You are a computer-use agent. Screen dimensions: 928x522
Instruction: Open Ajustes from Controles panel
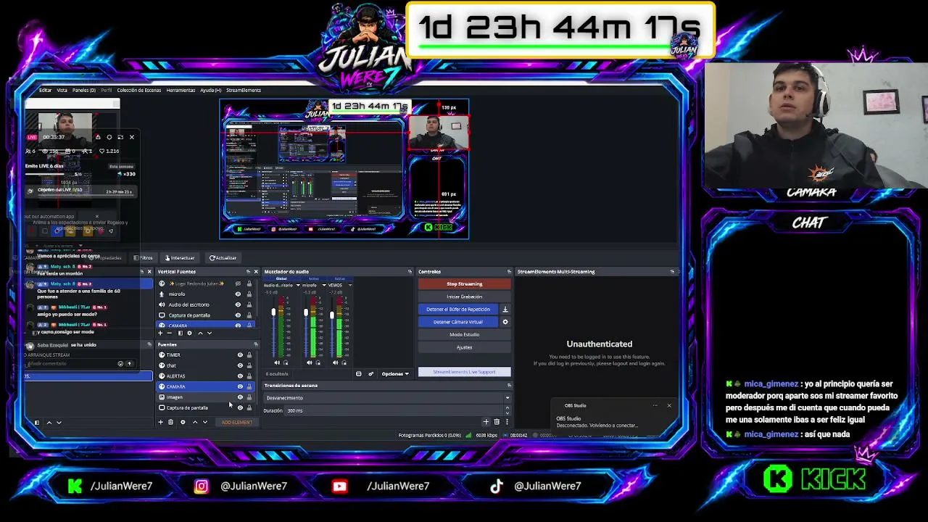click(x=464, y=347)
